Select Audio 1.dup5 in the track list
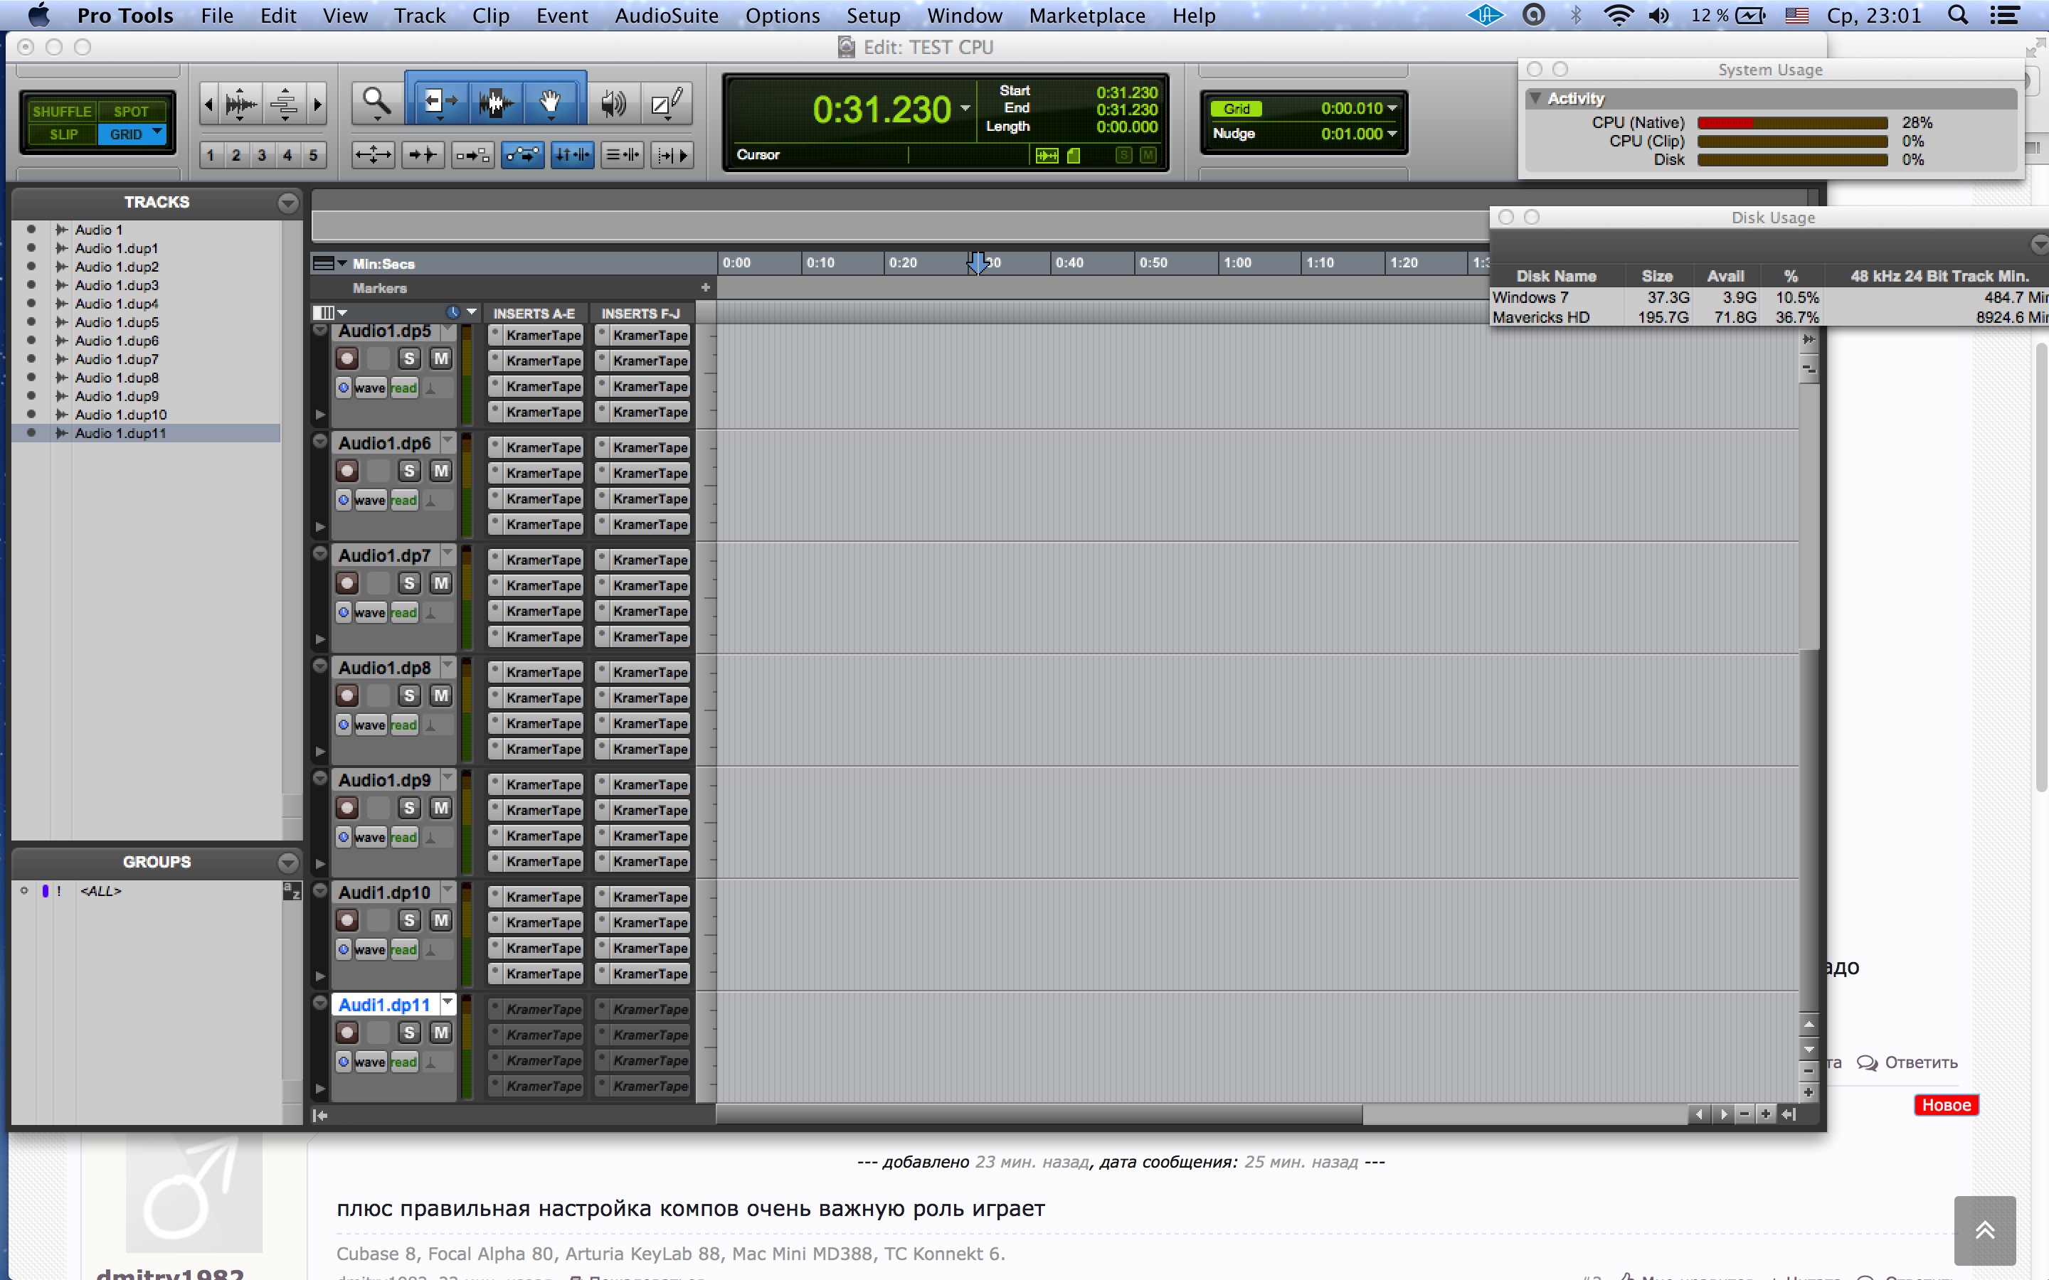 (x=117, y=323)
